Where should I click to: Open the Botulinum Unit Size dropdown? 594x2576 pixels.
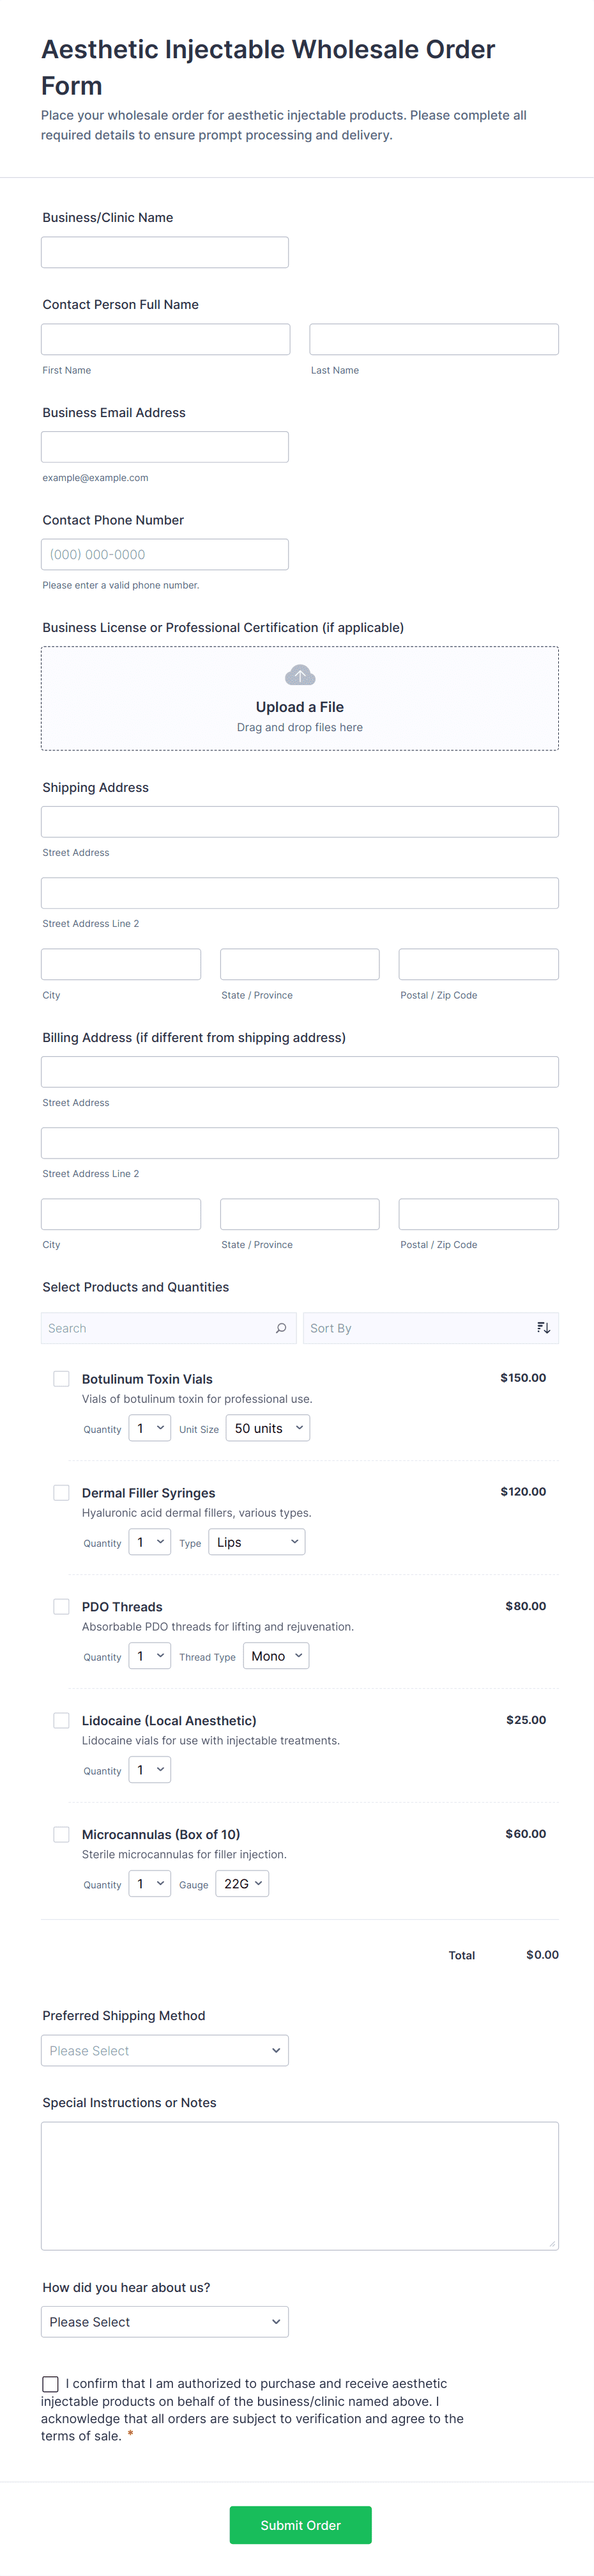pos(268,1428)
